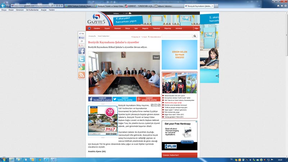Click the Erken Gelen Bayram Kredisi banner
The image size is (288, 162).
click(x=179, y=55)
